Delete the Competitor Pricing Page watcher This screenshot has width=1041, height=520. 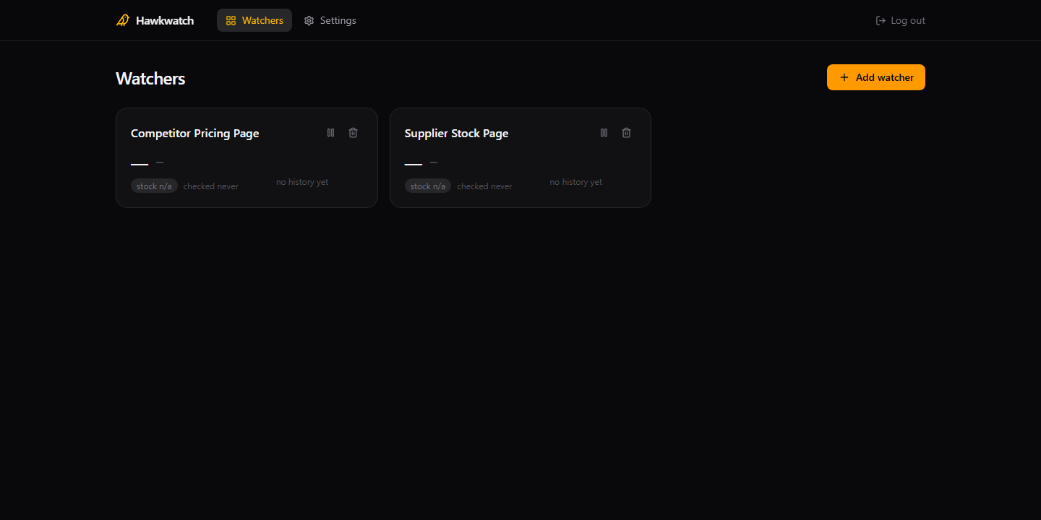353,133
